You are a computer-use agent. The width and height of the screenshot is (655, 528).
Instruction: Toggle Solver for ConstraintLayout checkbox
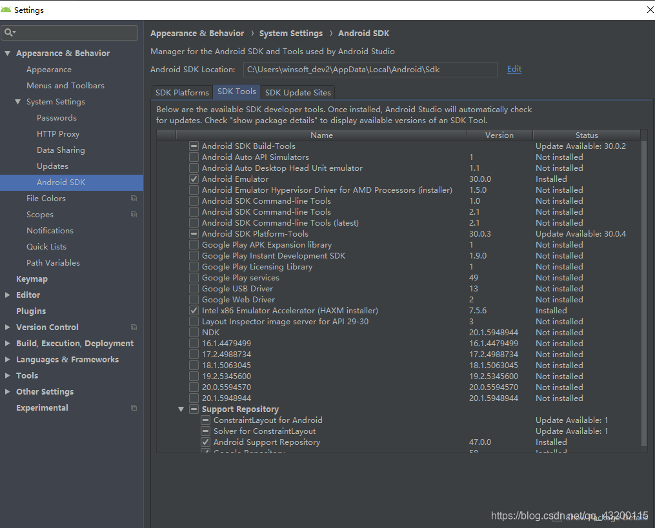click(205, 431)
